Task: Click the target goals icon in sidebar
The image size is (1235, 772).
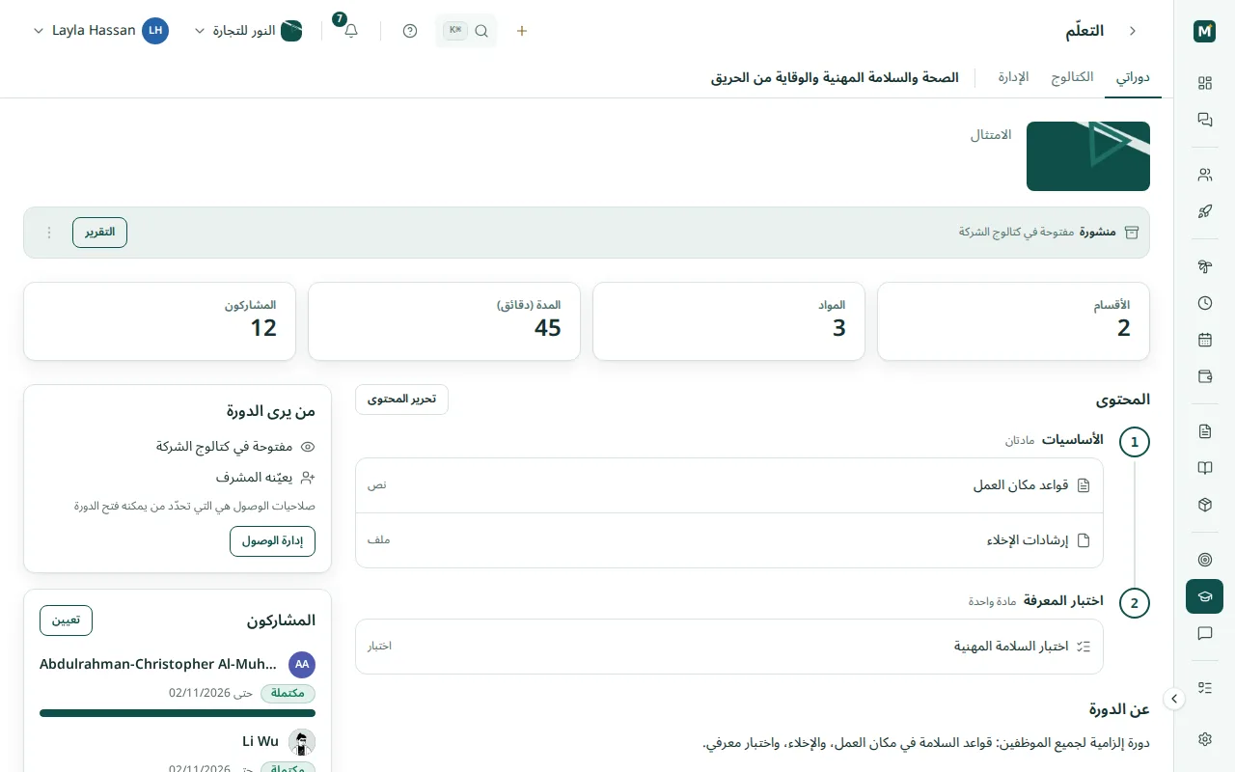Action: click(1204, 560)
